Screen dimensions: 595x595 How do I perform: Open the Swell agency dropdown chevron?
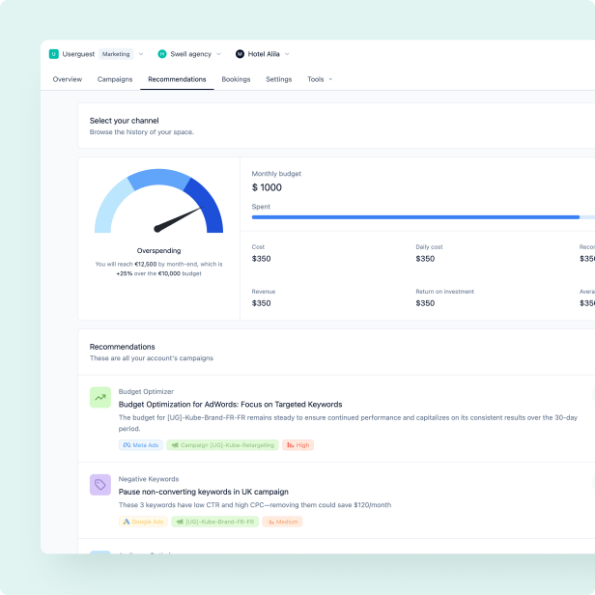(x=219, y=54)
